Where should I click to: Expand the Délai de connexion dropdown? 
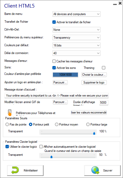click(76, 53)
